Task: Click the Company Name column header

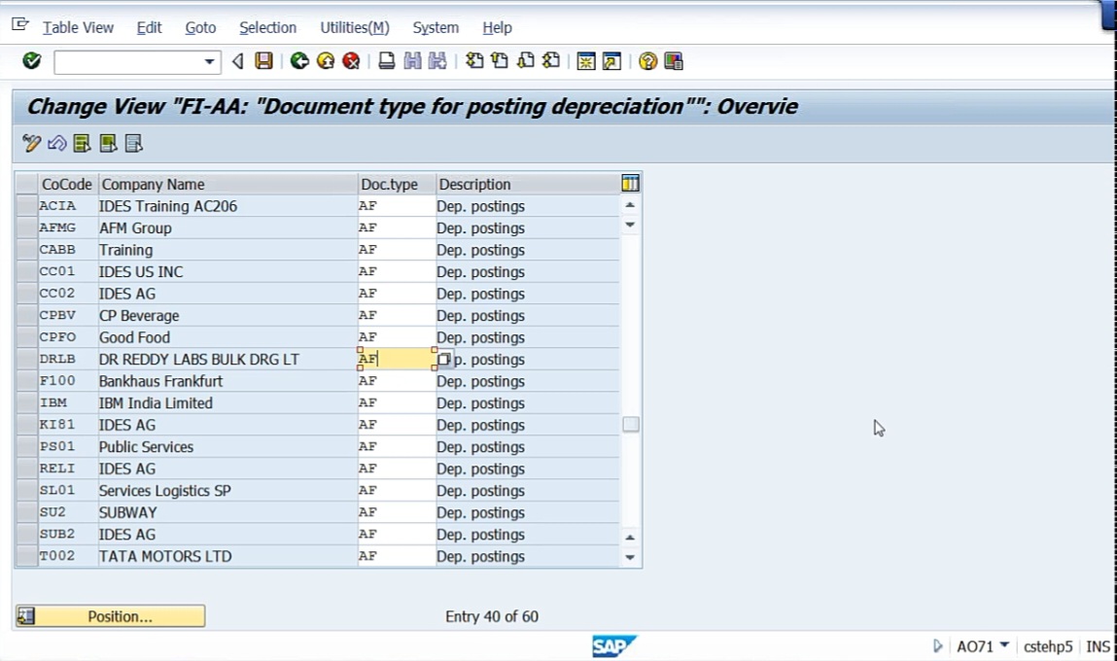Action: pos(227,185)
